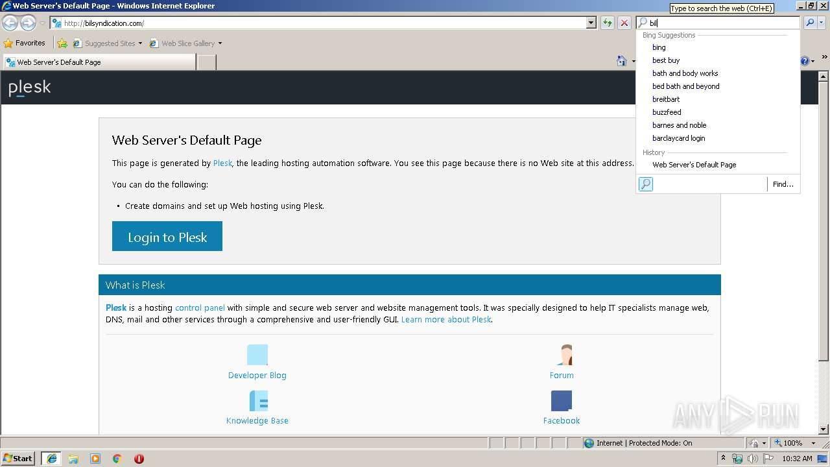Choose 'best buy' search suggestion

(x=666, y=60)
